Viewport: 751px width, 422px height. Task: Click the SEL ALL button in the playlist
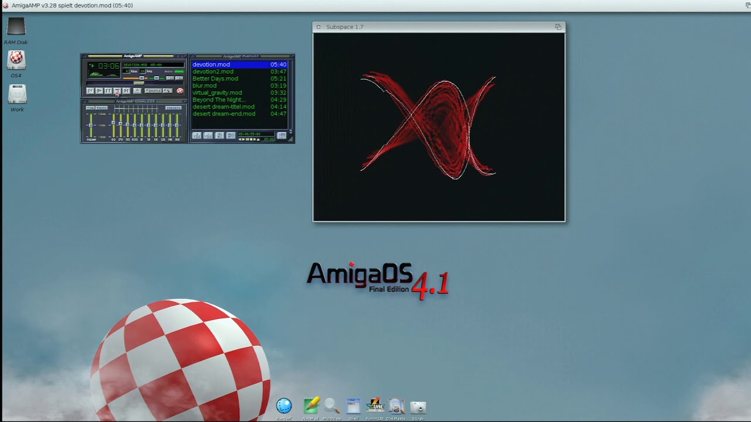(x=219, y=135)
